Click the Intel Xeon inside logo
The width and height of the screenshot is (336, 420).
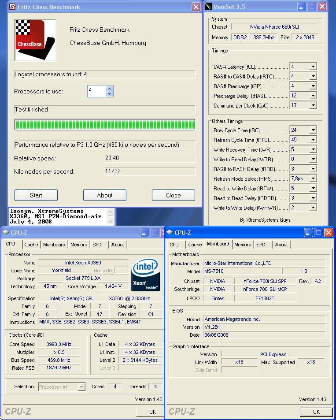(x=145, y=274)
